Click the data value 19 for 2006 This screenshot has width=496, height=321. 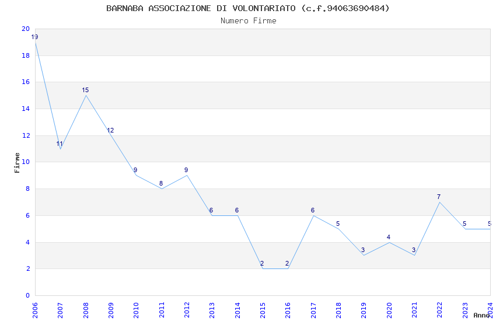click(34, 37)
